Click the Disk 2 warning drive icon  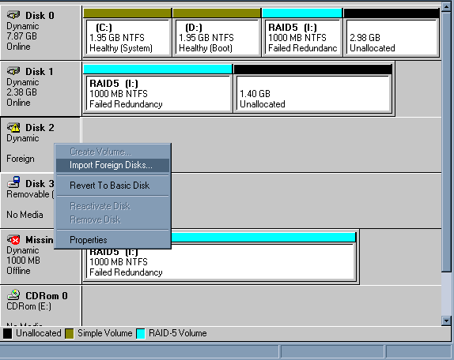coord(13,127)
